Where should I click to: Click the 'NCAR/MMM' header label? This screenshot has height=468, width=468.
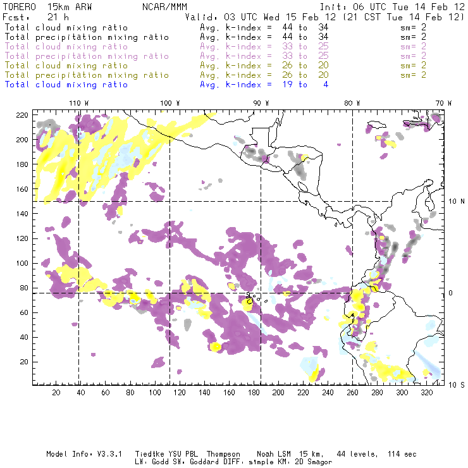tap(165, 7)
